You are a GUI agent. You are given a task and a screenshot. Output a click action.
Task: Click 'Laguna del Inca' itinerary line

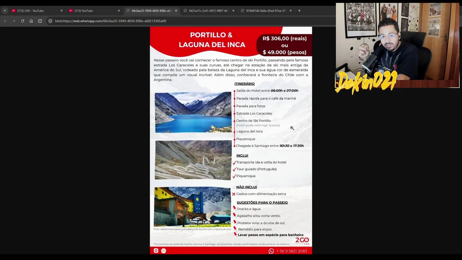tap(249, 131)
